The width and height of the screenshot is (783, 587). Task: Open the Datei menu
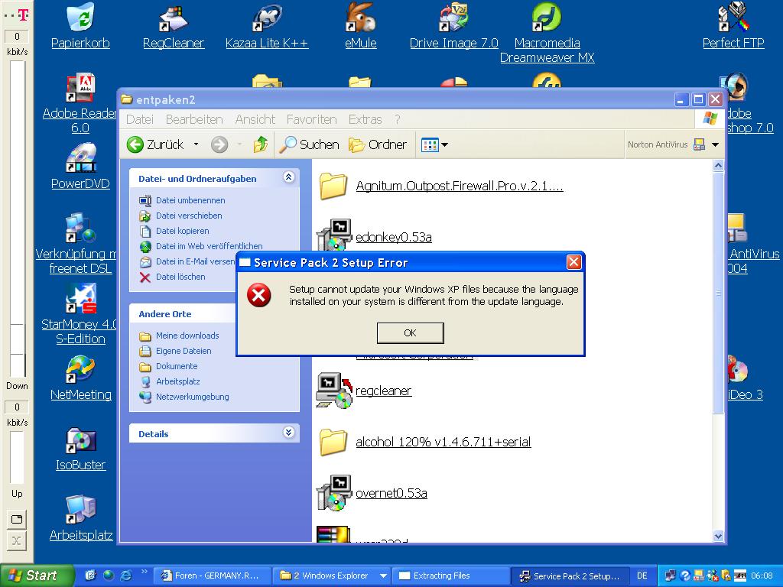(x=140, y=120)
